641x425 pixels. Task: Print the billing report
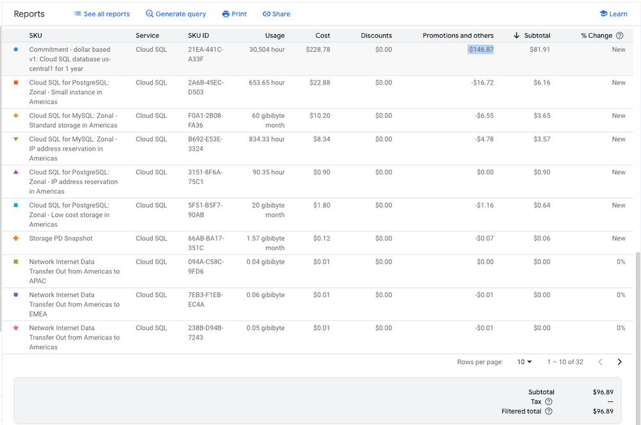coord(234,14)
